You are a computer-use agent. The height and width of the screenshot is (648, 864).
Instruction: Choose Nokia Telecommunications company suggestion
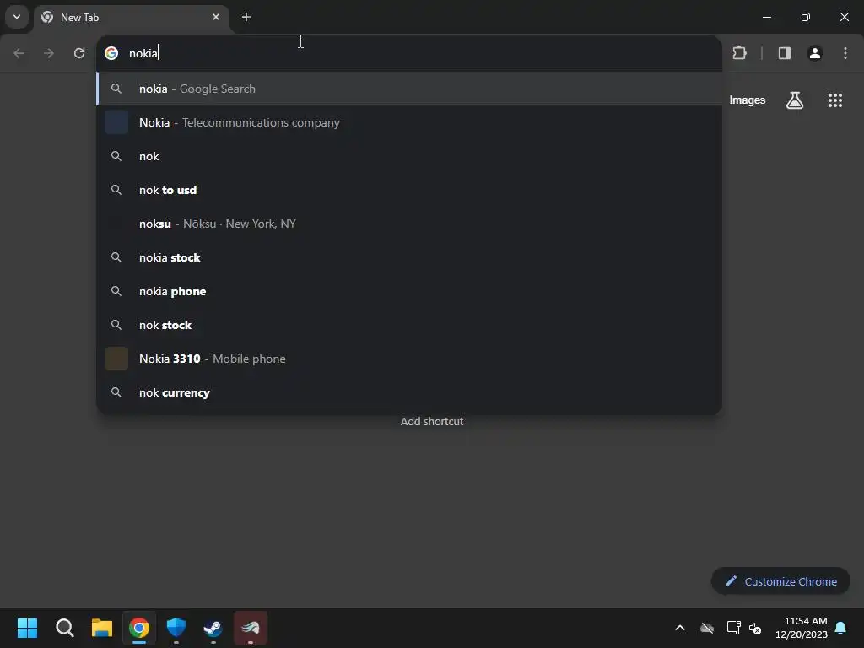[x=409, y=122]
